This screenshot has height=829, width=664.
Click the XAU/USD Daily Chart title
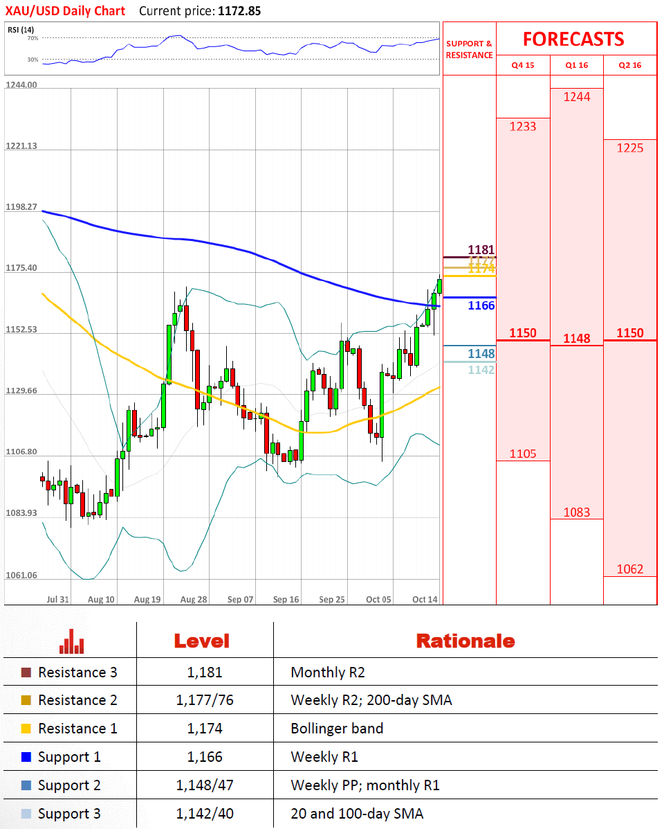(x=66, y=11)
